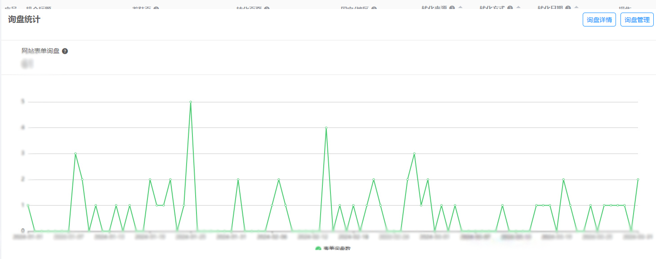The width and height of the screenshot is (656, 259).
Task: Click the green legend marker below chart
Action: tap(318, 249)
